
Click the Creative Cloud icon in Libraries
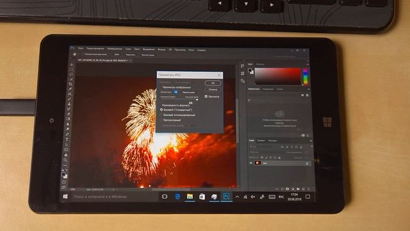coord(279,114)
